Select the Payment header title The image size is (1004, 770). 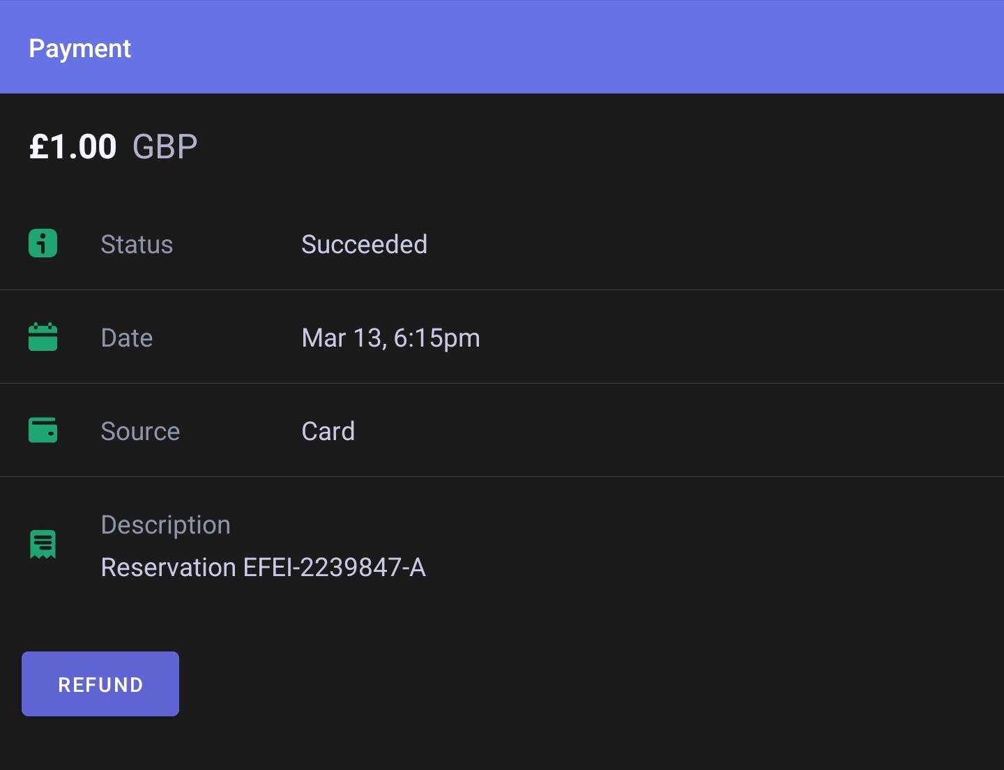(79, 48)
